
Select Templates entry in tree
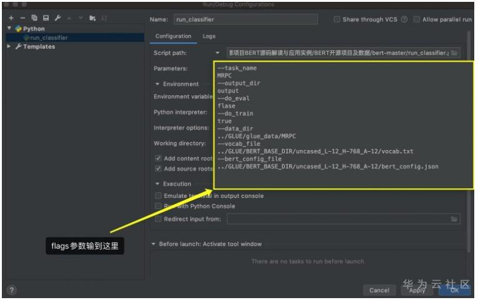pyautogui.click(x=39, y=47)
